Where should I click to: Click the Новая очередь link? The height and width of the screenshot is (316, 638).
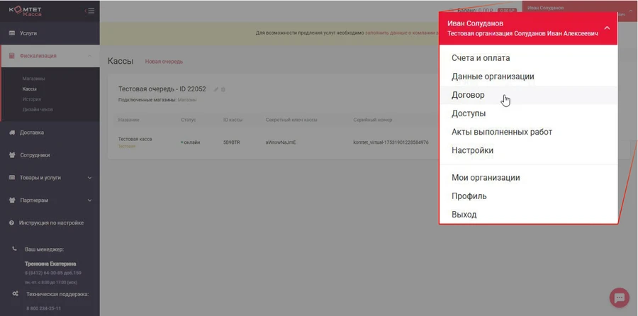164,62
